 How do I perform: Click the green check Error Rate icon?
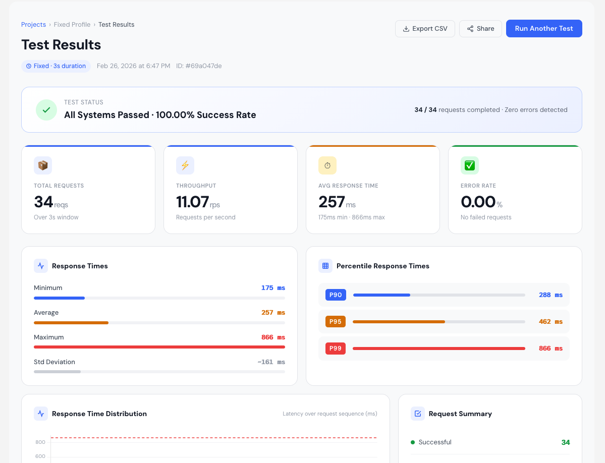(470, 165)
